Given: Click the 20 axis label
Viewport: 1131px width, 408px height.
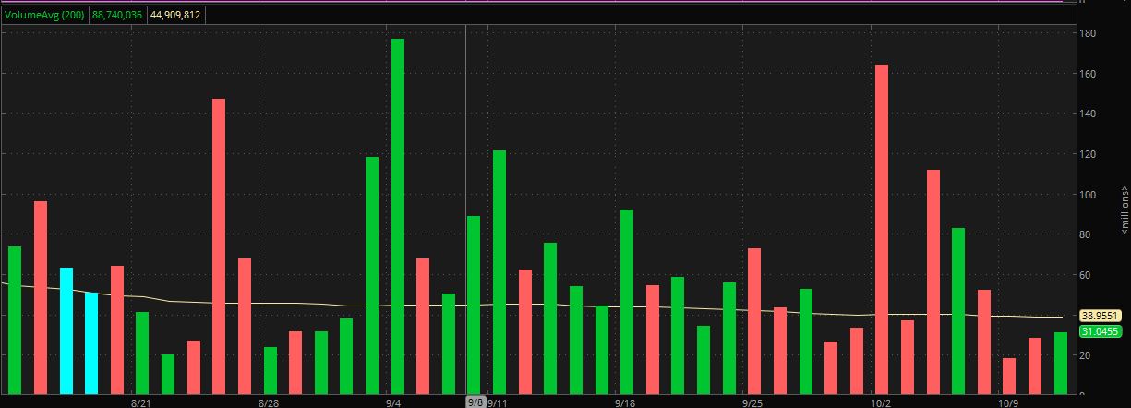Looking at the screenshot, I should (1086, 355).
